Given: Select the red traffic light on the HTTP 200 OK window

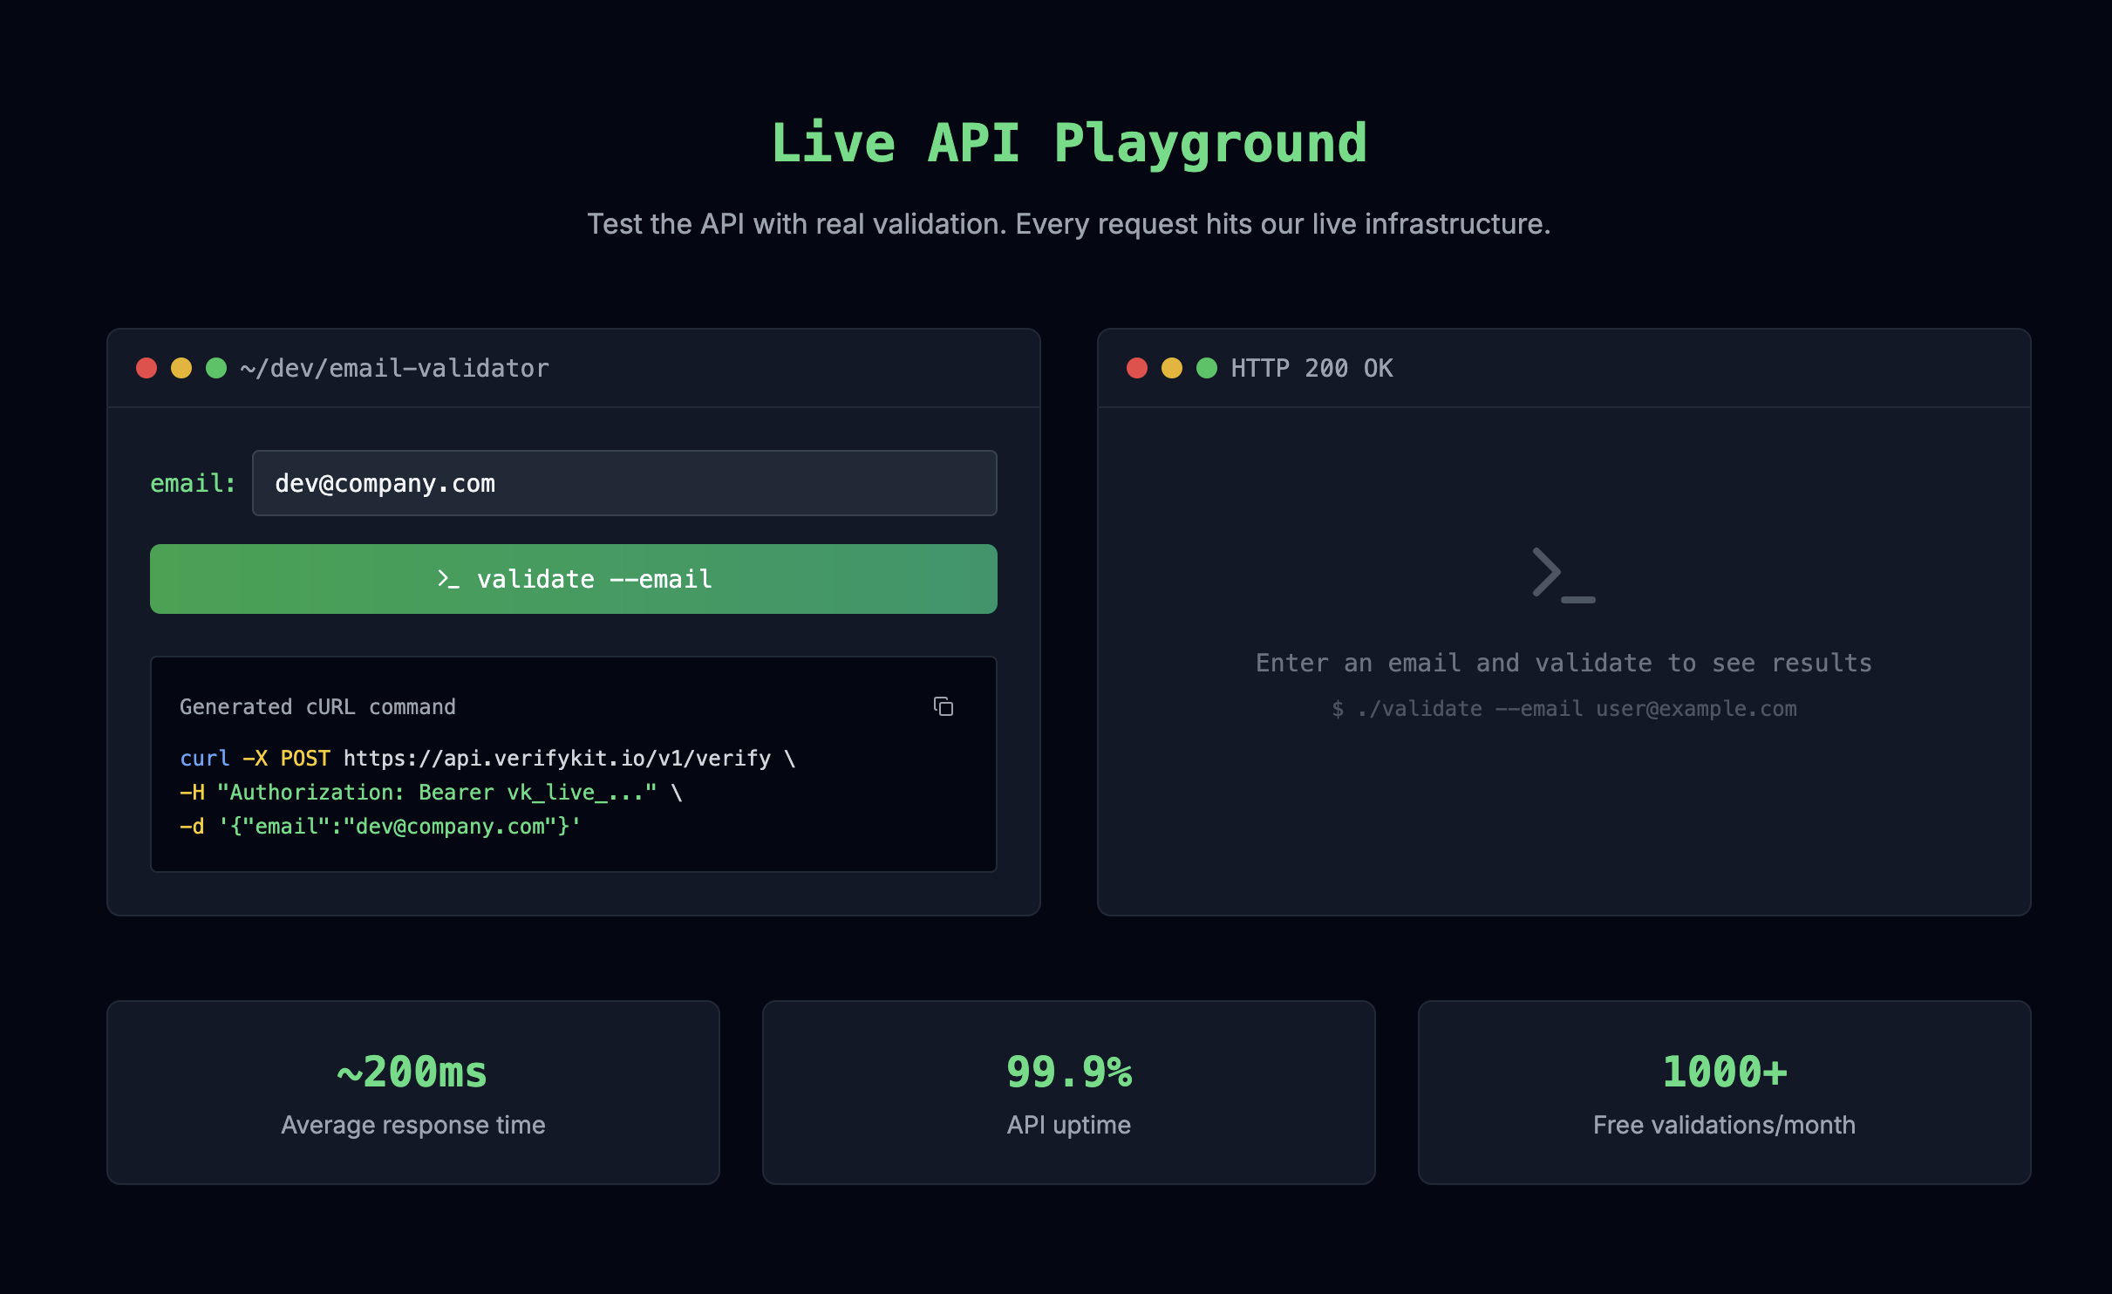Looking at the screenshot, I should point(1138,368).
